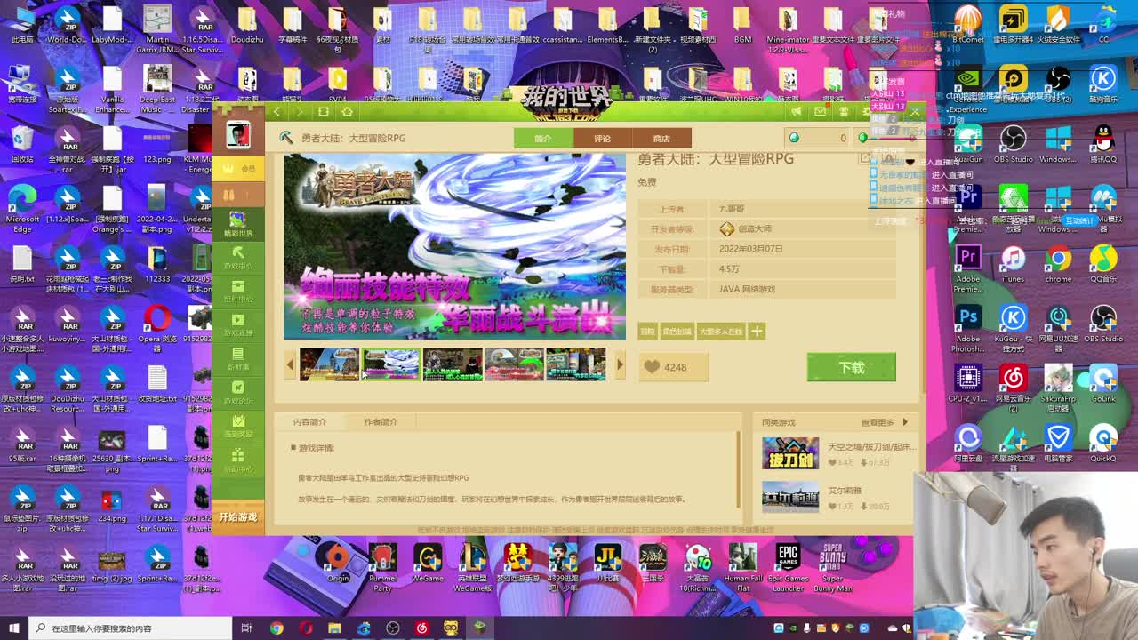Open NetEase Cloud Music taskbar icon

[421, 628]
